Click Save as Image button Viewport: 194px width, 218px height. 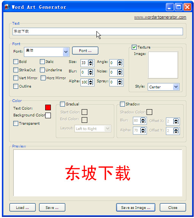point(136,207)
